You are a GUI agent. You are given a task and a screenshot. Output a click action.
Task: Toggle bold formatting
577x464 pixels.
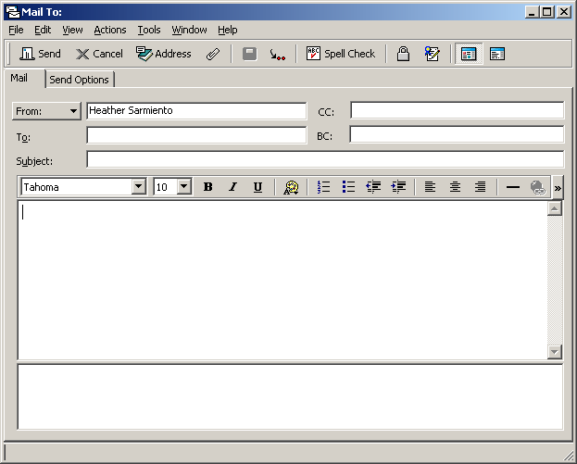207,187
